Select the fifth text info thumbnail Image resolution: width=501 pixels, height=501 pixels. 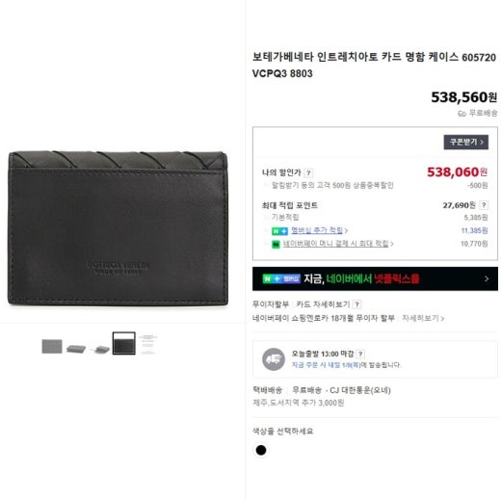coord(148,344)
